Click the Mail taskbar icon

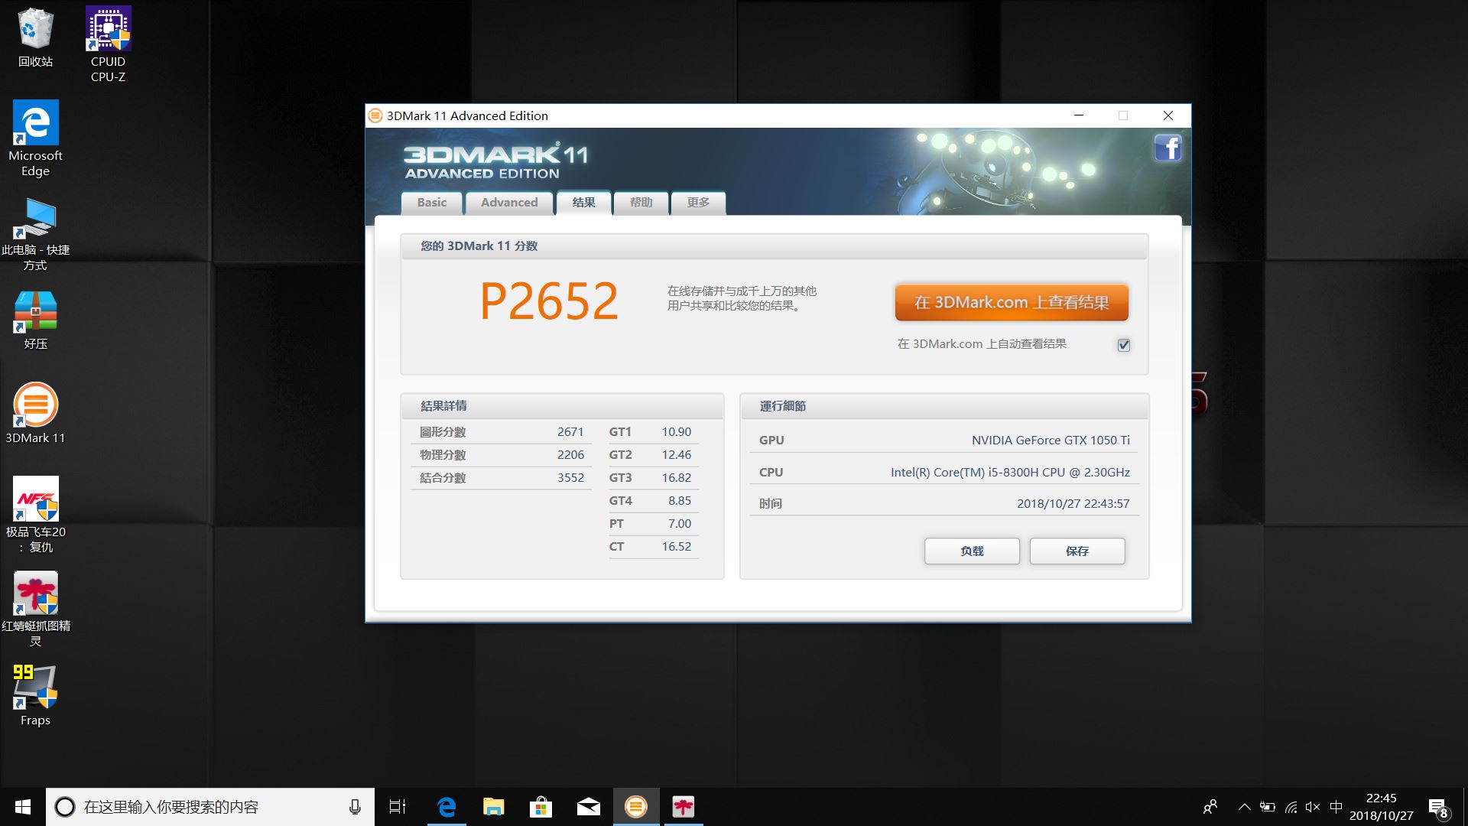tap(588, 807)
